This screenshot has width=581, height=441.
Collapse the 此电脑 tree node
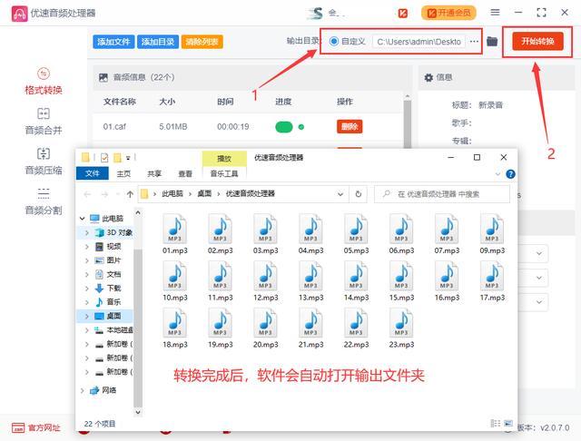(83, 219)
